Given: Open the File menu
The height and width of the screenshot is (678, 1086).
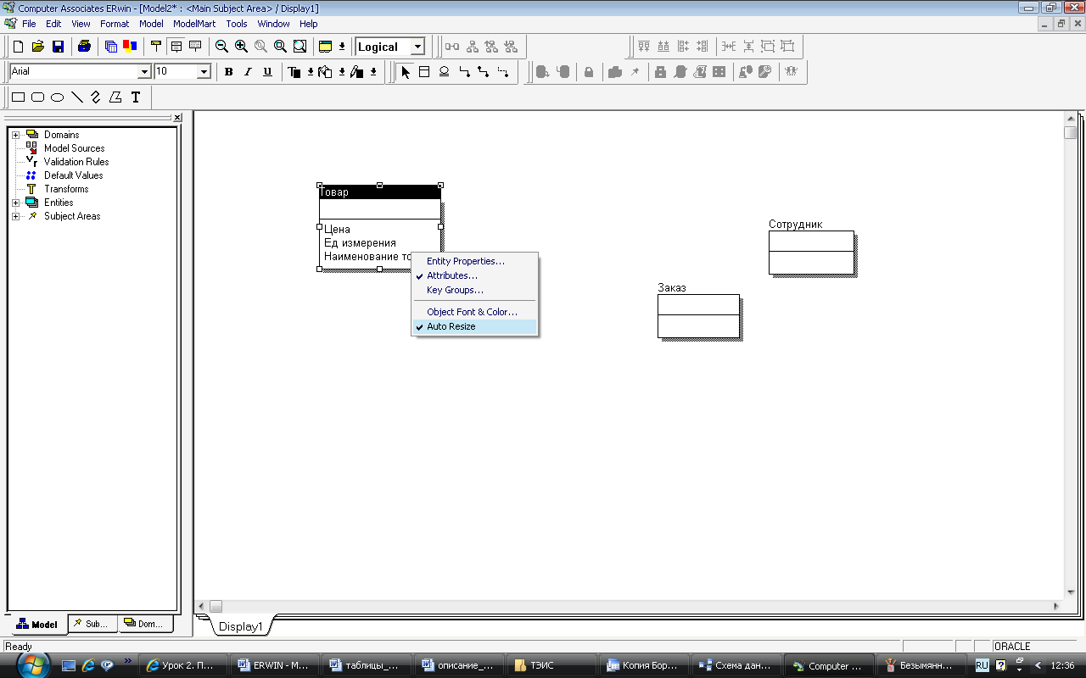Looking at the screenshot, I should coord(29,24).
